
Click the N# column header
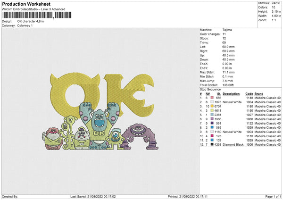pyautogui.click(x=208, y=94)
